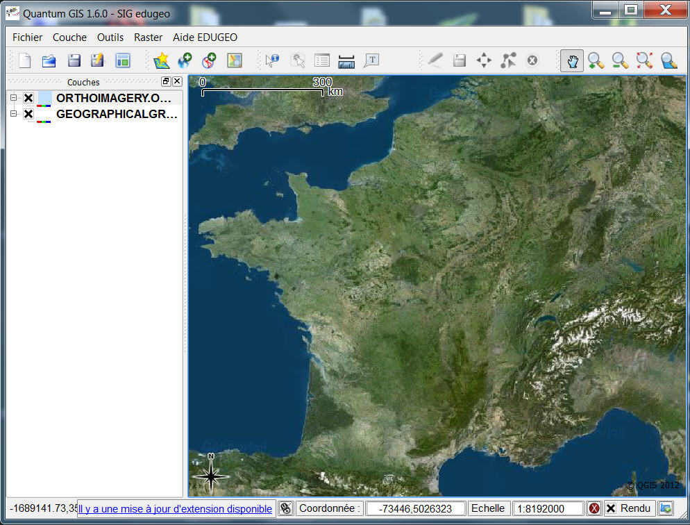This screenshot has height=525, width=690.
Task: Open the attribute table icon
Action: [322, 60]
